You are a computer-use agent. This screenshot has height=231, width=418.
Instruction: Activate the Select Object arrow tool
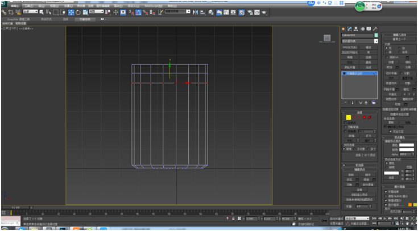42,12
